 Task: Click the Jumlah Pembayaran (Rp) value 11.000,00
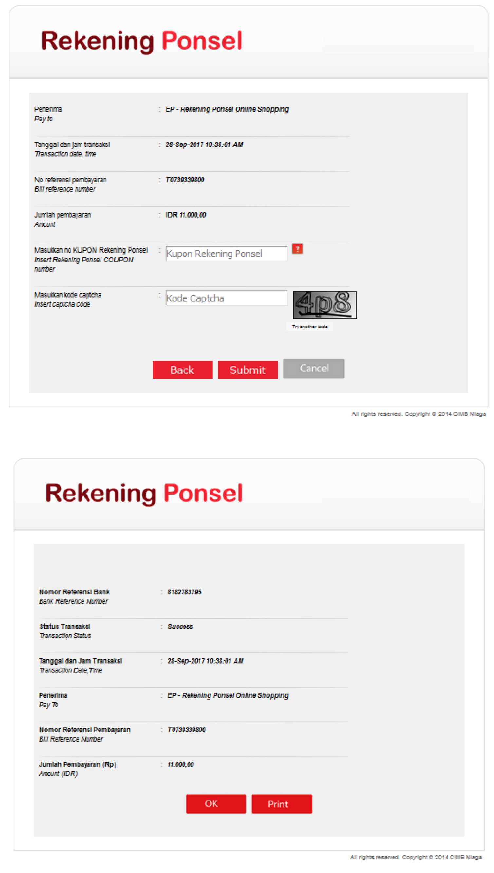(180, 764)
